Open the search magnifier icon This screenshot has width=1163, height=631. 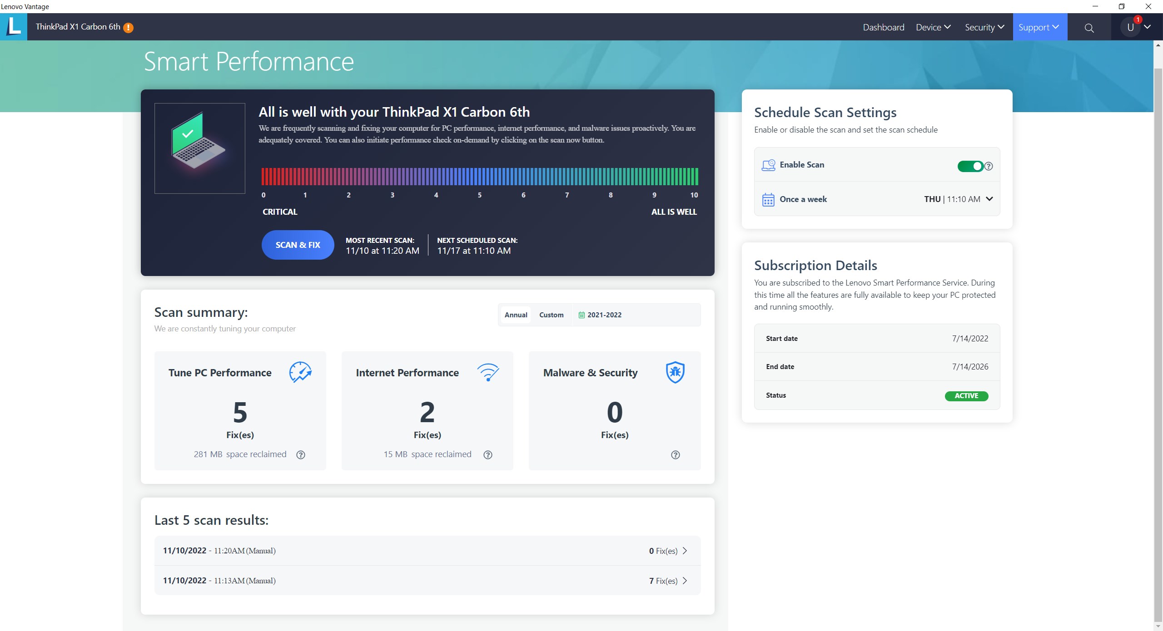(1089, 28)
